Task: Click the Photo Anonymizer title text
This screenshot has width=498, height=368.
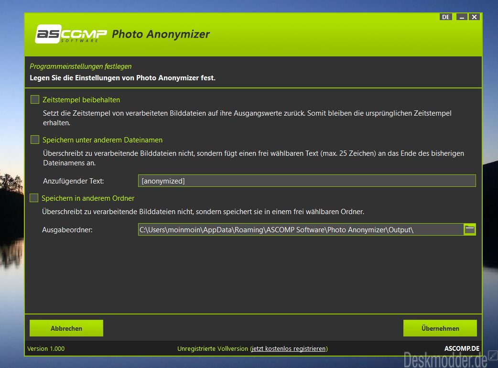Action: click(161, 34)
